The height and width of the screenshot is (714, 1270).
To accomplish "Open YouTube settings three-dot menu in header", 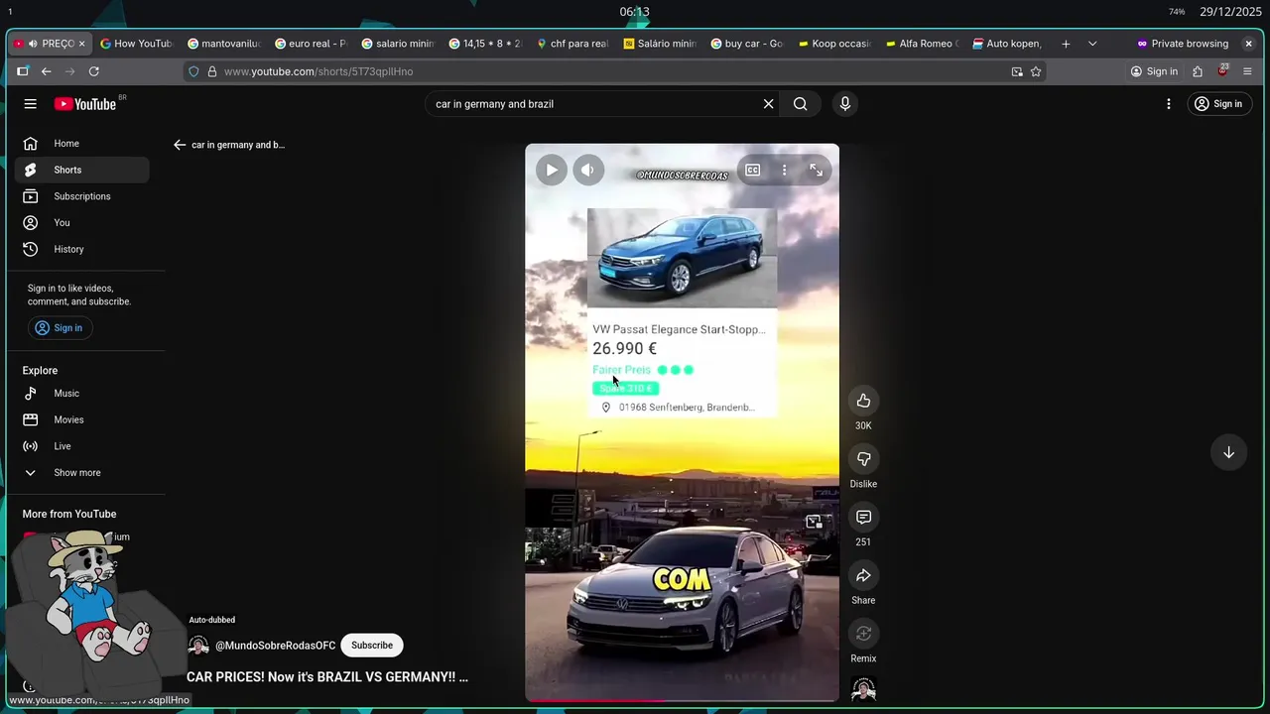I will pos(1169,104).
